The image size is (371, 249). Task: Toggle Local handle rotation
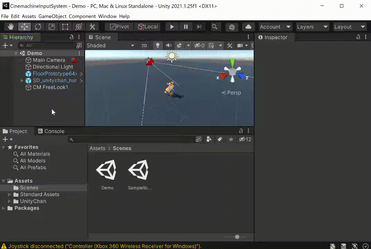[x=148, y=27]
